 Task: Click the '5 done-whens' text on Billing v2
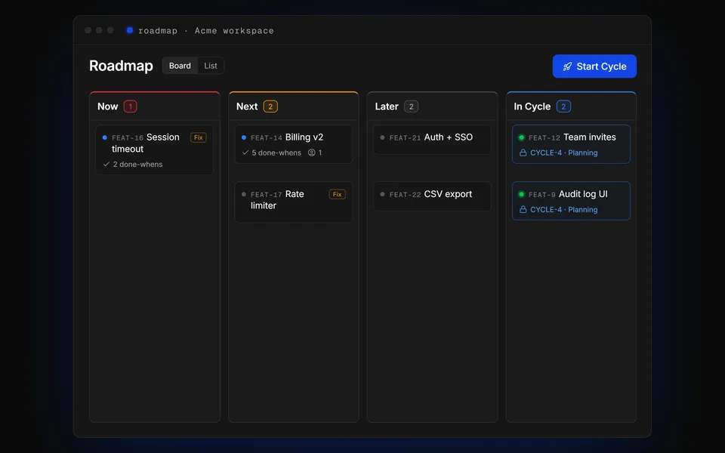276,153
